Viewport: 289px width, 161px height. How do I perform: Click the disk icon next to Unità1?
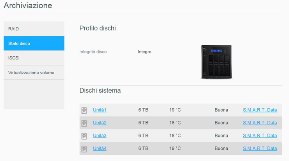point(84,110)
